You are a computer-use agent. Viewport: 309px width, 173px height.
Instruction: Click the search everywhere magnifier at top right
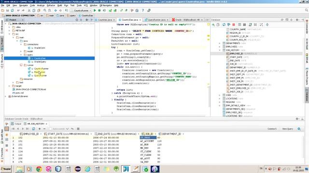point(307,10)
